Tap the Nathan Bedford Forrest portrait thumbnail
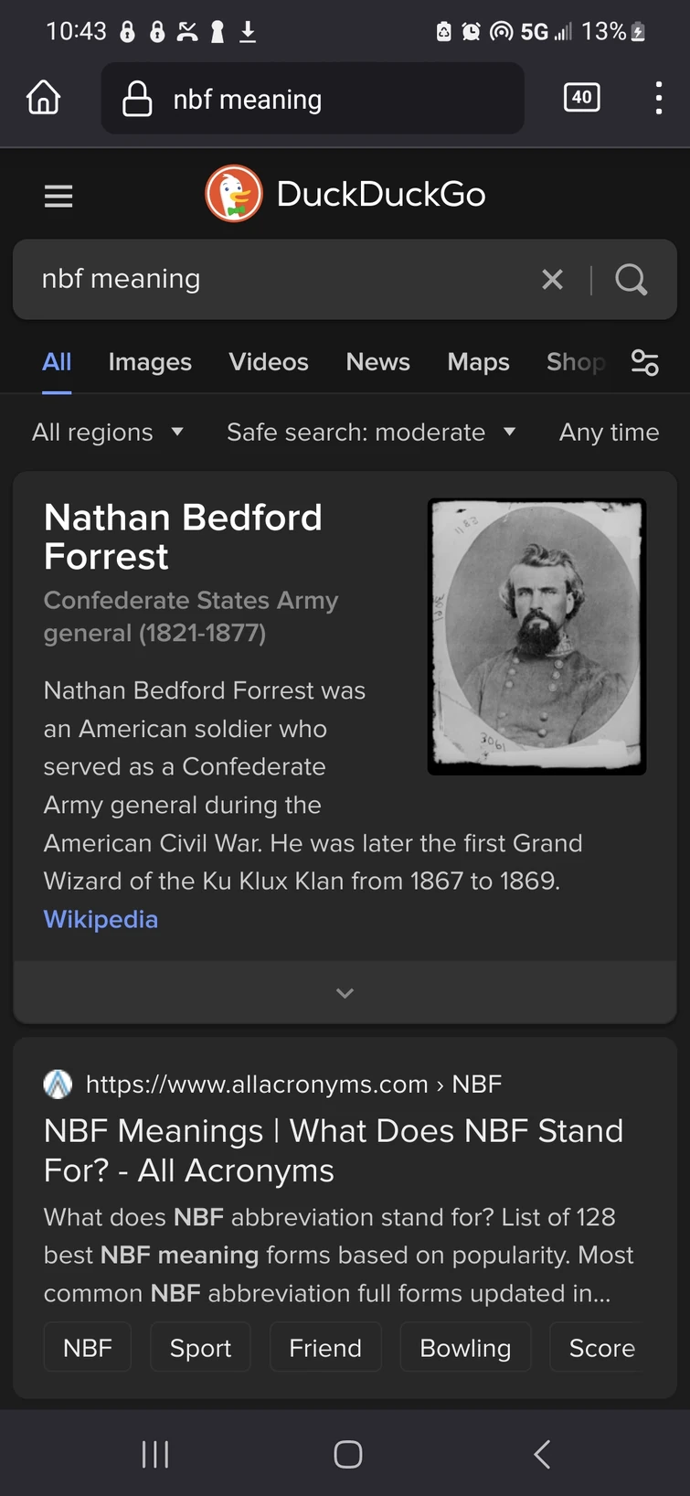 537,636
